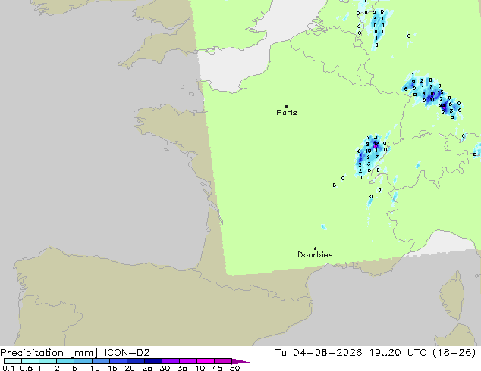Pick the legend swatch between 5 and 10
The height and width of the screenshot is (371, 481).
coord(83,361)
